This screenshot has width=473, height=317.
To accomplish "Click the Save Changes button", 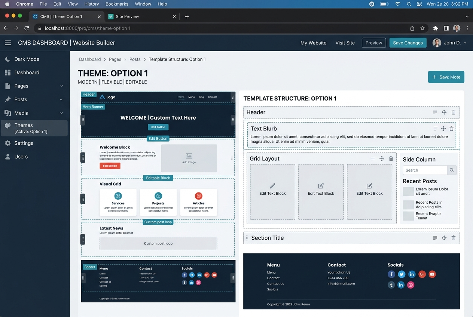I will tap(408, 43).
